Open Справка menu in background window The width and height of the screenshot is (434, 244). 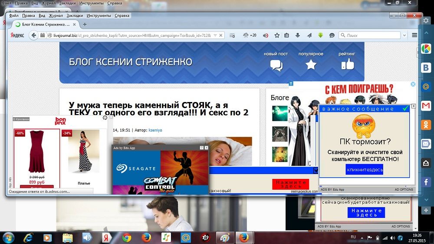pyautogui.click(x=114, y=3)
